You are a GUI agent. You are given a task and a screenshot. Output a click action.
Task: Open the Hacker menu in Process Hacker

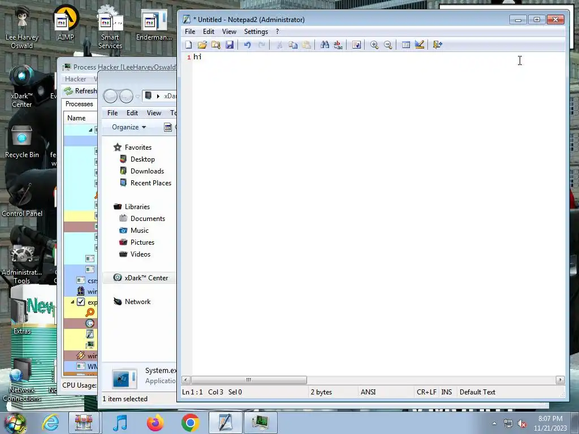tap(75, 79)
